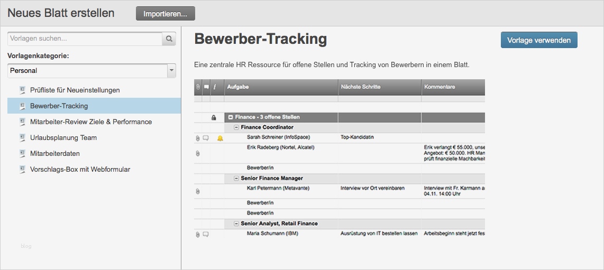
Task: Click the yellow bell reminder icon
Action: coord(220,138)
